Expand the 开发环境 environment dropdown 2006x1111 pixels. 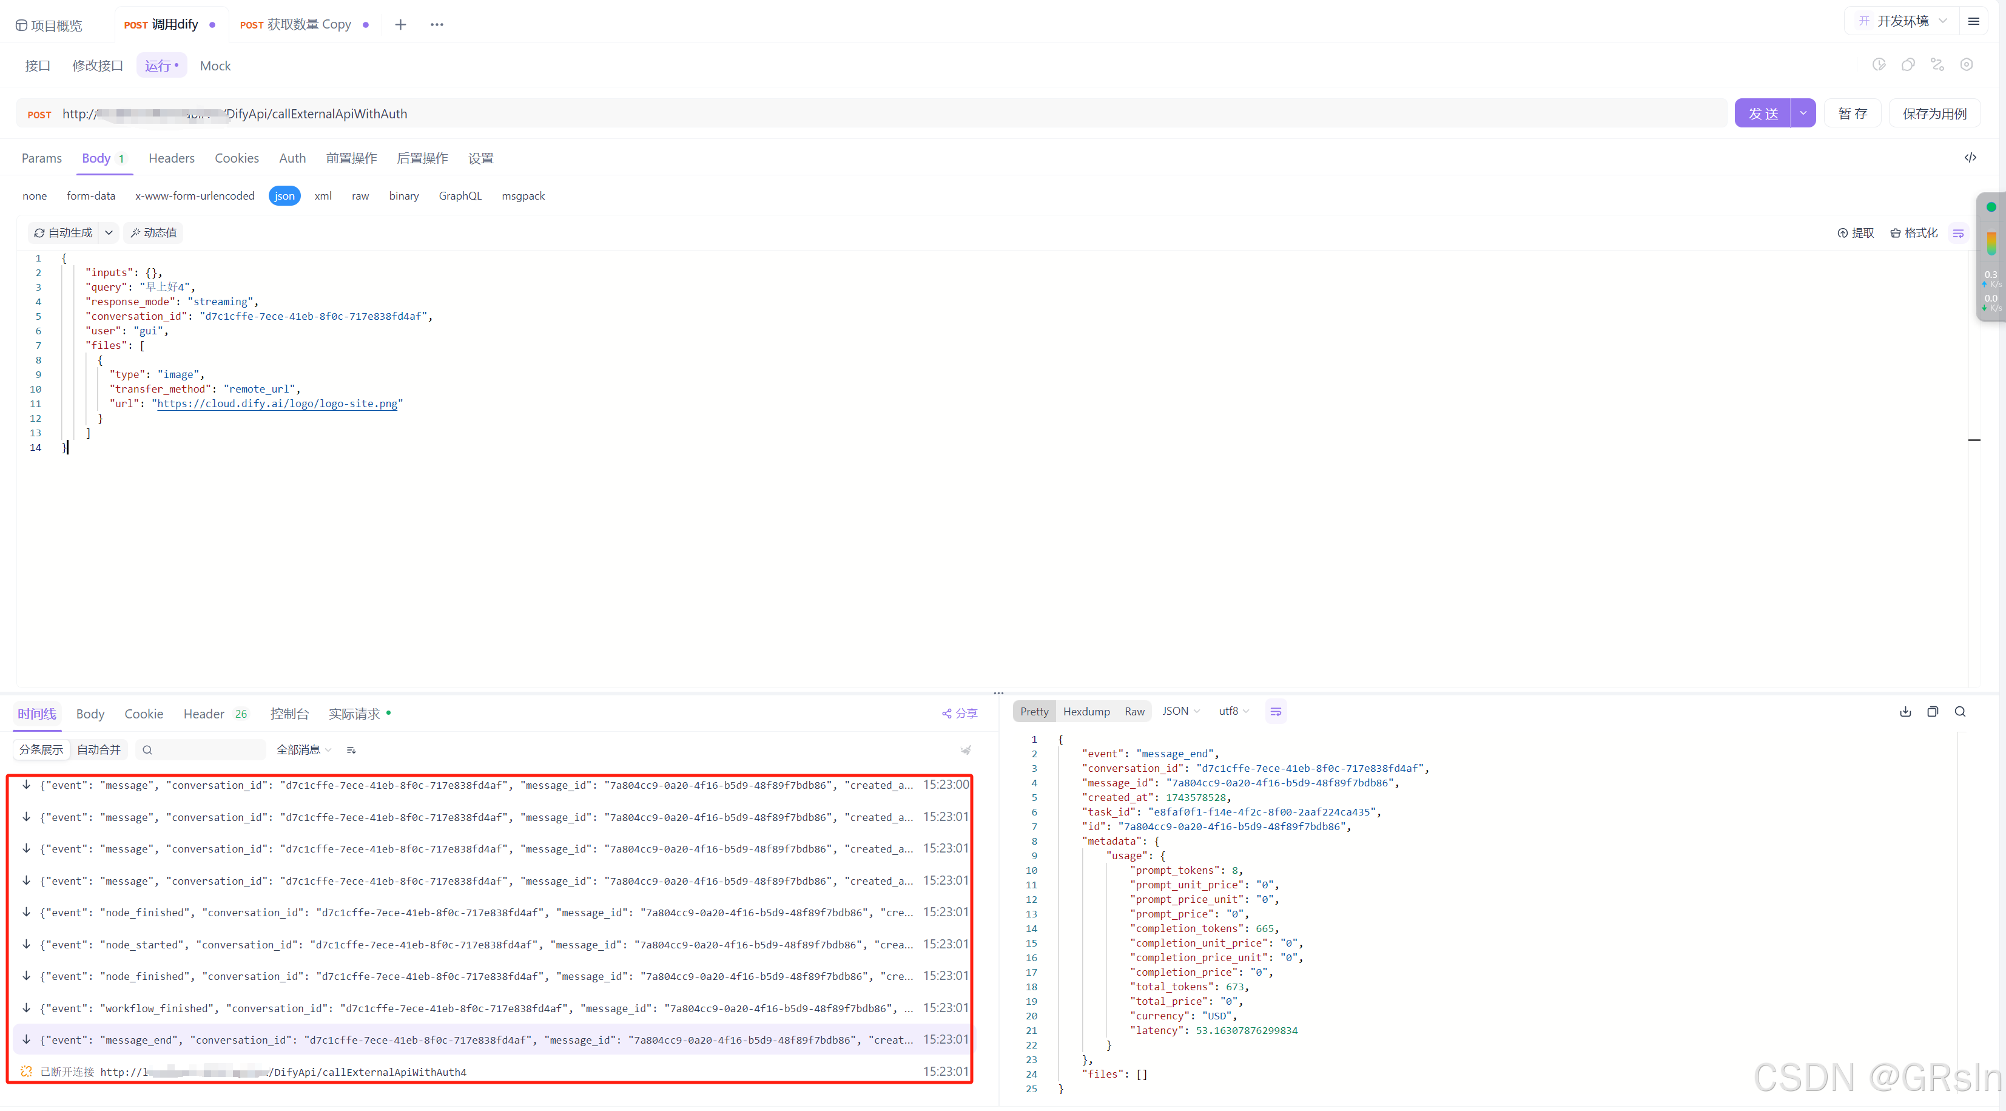click(1902, 21)
